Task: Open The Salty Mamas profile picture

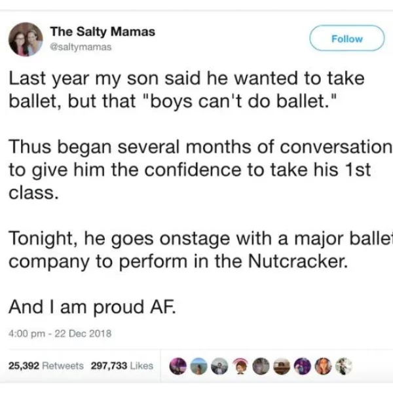Action: 26,39
